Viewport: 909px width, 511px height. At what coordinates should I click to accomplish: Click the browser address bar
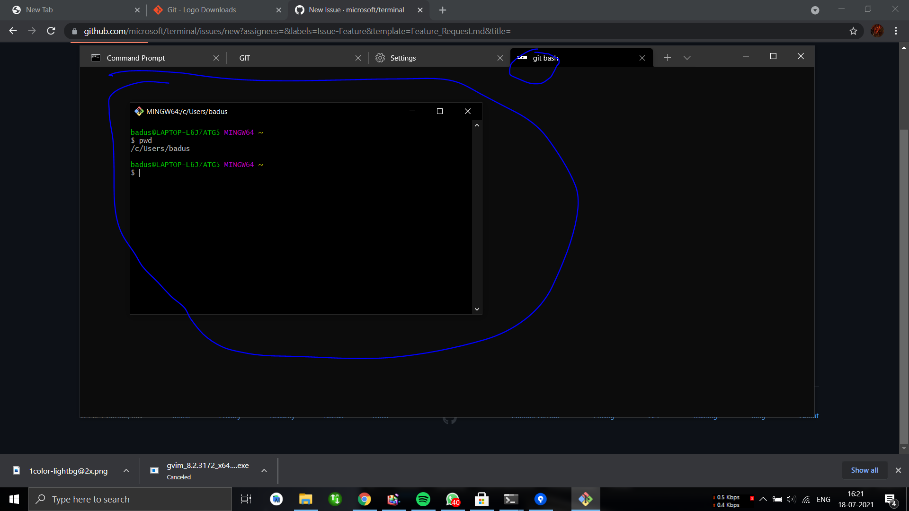[379, 31]
